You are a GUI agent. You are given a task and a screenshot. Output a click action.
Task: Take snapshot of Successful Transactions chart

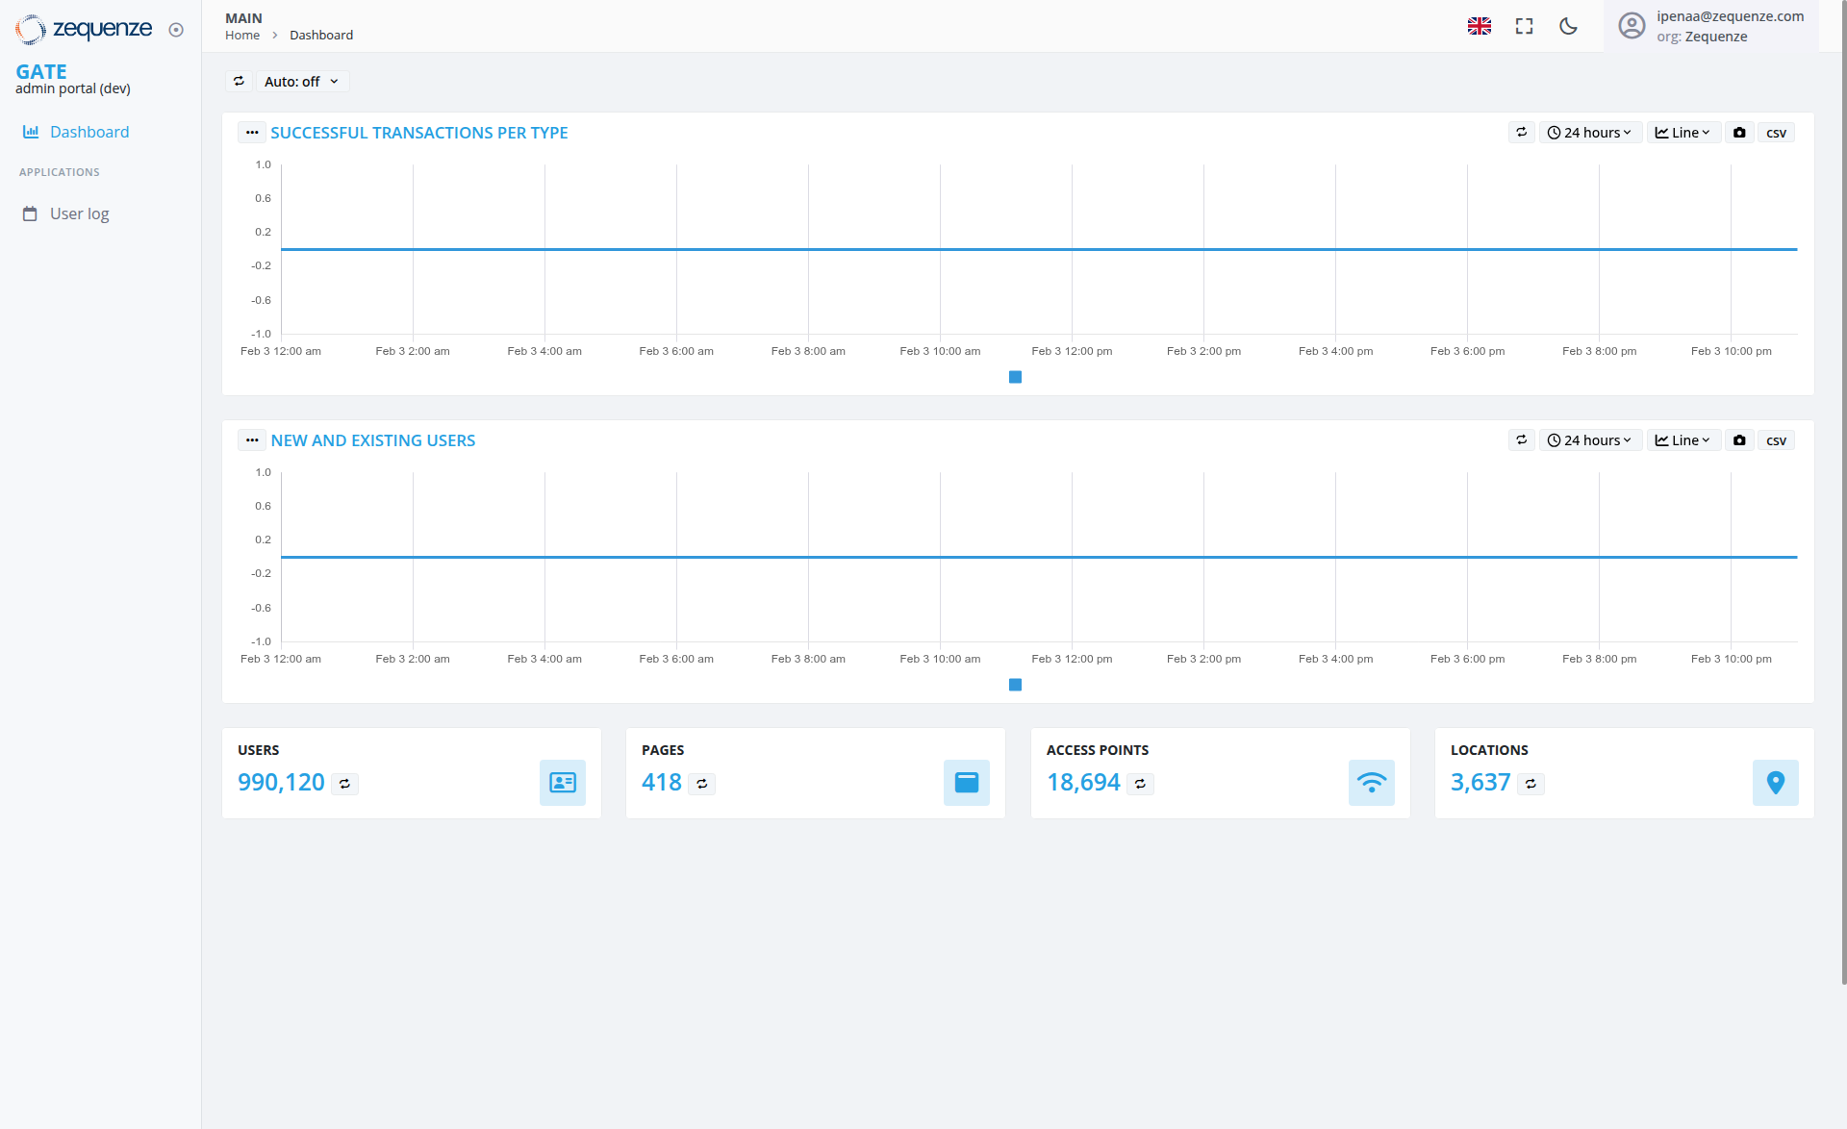[x=1739, y=133]
